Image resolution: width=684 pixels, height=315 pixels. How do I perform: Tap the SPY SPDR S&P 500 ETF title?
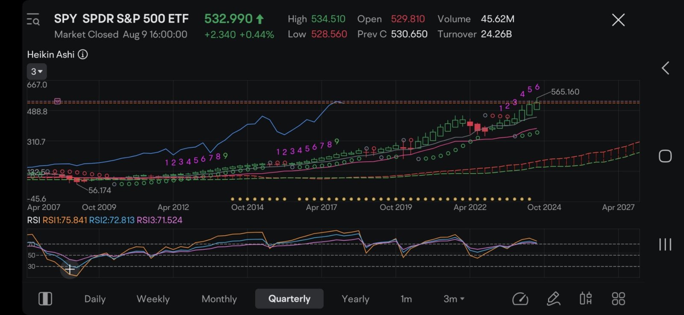121,19
